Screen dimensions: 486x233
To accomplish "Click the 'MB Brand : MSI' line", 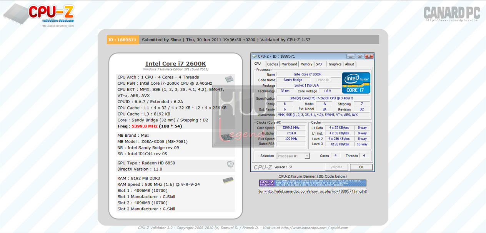I will click(133, 136).
